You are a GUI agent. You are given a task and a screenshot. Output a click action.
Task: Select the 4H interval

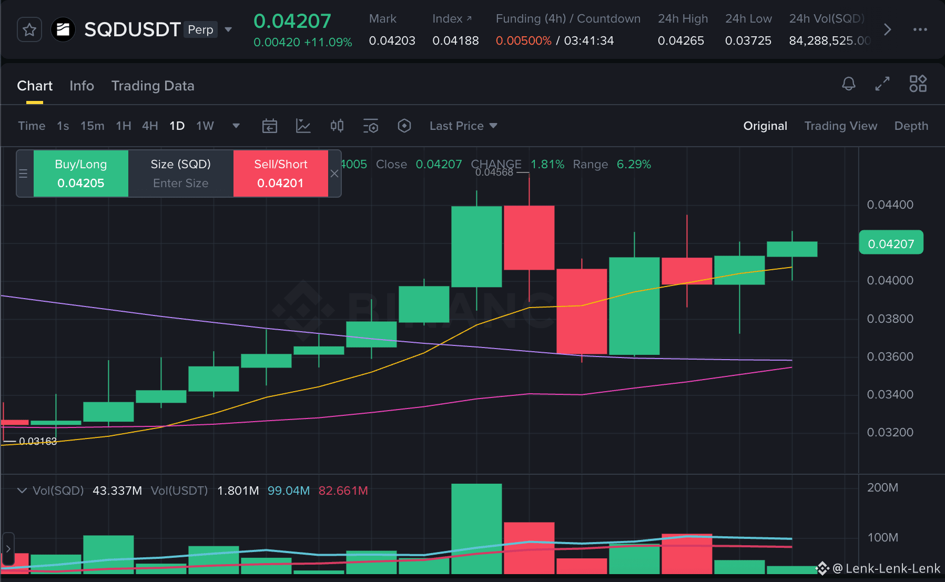point(150,126)
